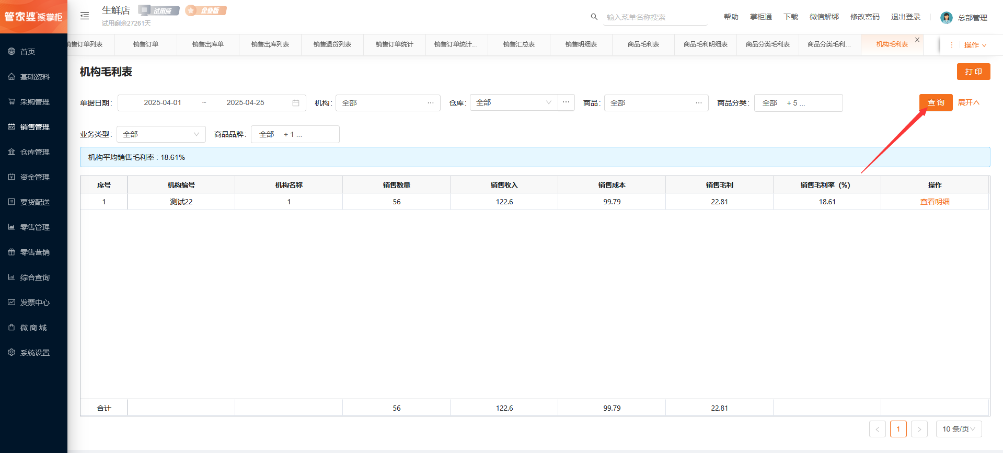Click the search magnifier icon
Image resolution: width=1003 pixels, height=453 pixels.
(594, 17)
